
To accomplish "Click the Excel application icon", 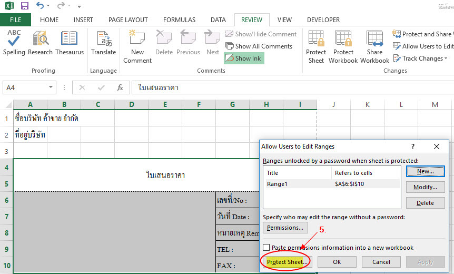I will [x=9, y=5].
